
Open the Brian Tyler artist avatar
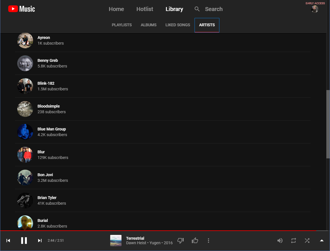[x=25, y=200]
